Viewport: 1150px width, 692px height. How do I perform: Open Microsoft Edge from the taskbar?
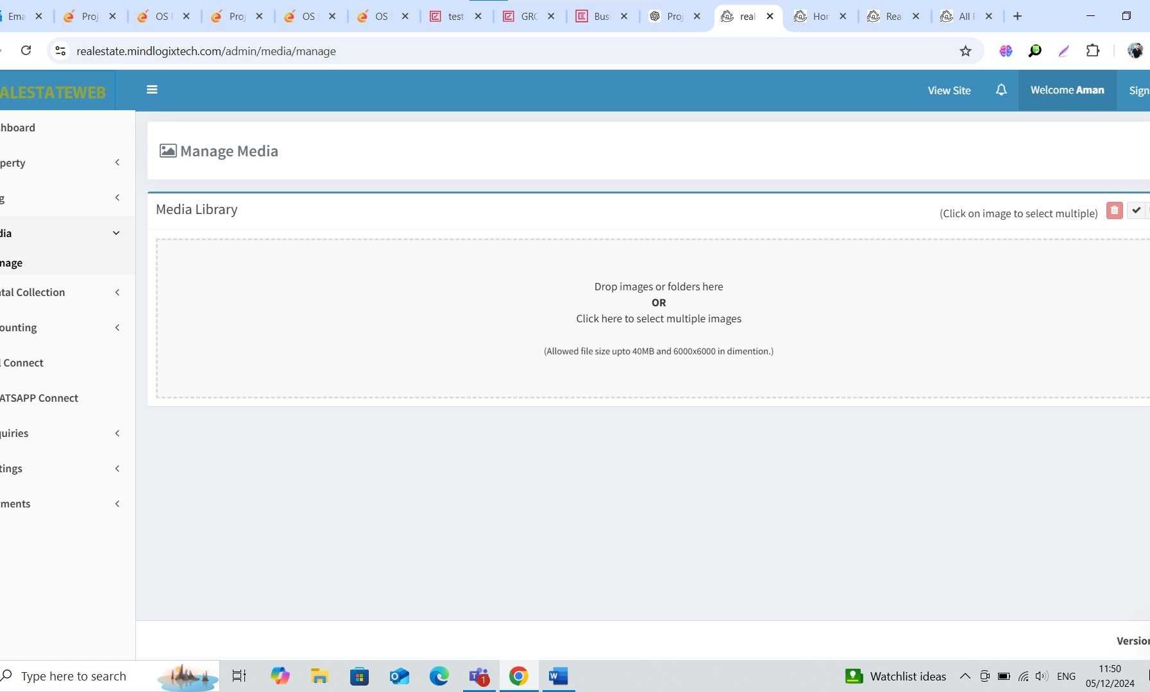point(439,676)
